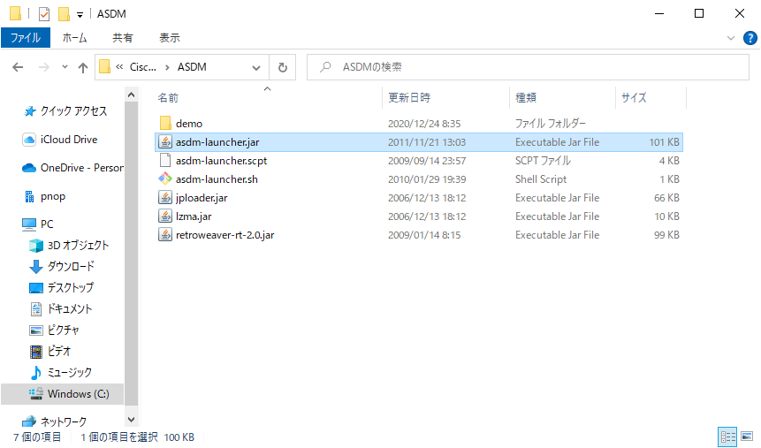Image resolution: width=761 pixels, height=448 pixels.
Task: Switch to large icons view in status bar
Action: tap(747, 437)
